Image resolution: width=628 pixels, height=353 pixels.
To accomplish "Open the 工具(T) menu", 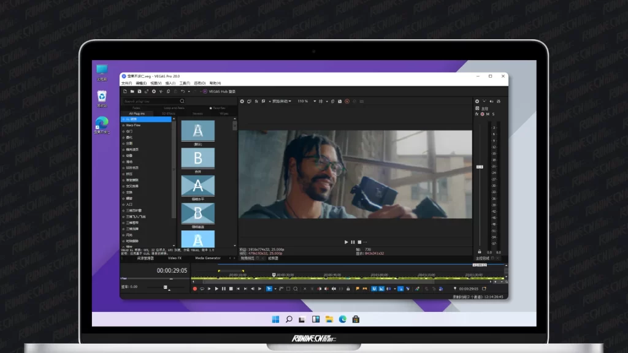I will coord(185,83).
